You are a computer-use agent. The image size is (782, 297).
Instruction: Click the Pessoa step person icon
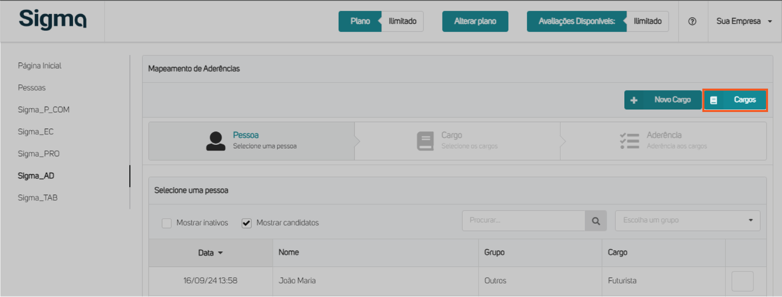(216, 141)
